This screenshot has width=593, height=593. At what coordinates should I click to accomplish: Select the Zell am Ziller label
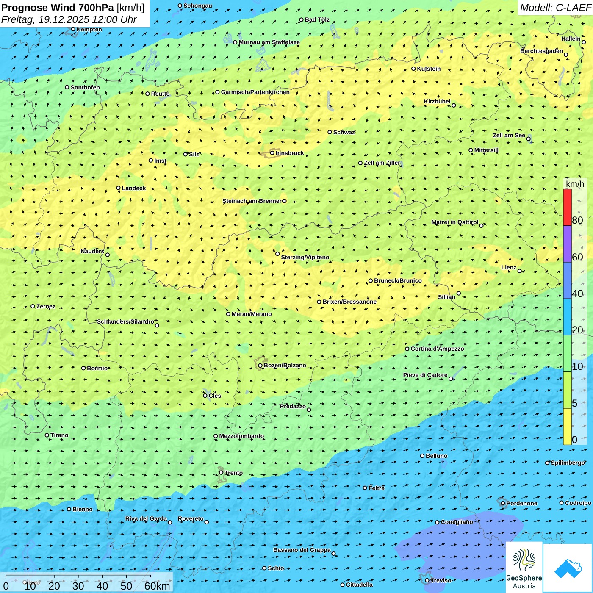(382, 163)
